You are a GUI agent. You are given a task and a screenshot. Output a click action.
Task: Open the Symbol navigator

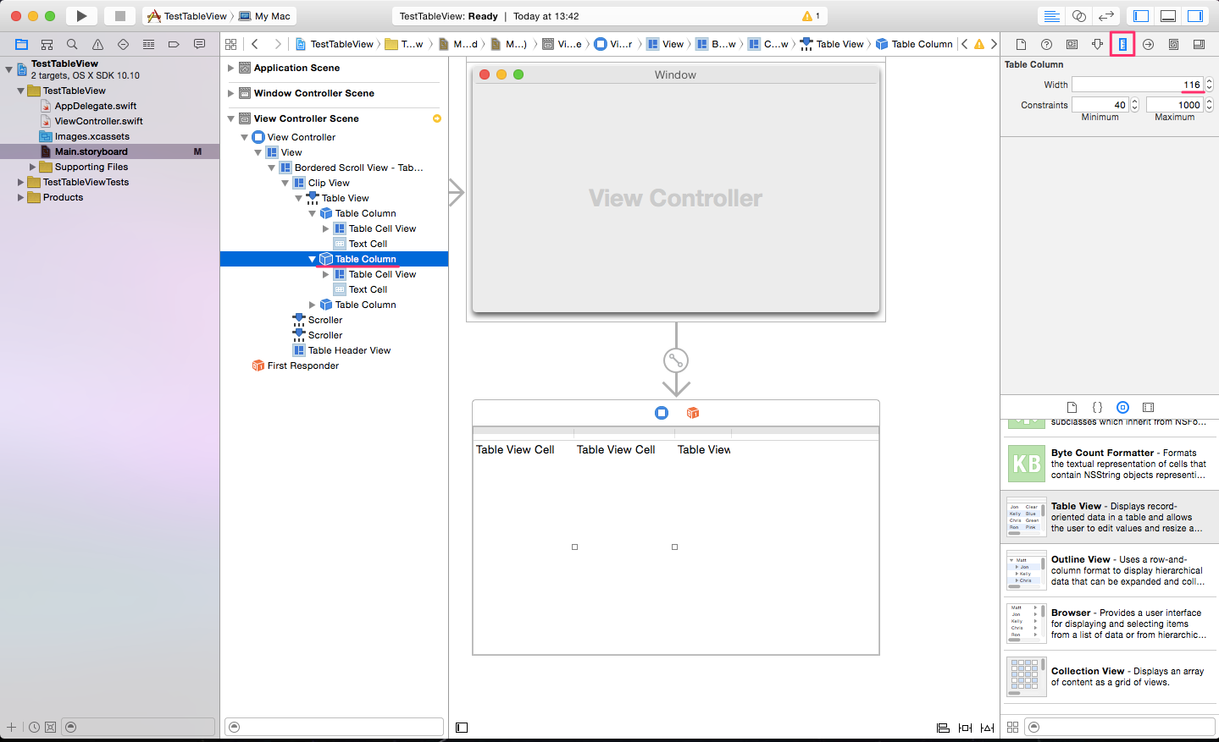[47, 44]
